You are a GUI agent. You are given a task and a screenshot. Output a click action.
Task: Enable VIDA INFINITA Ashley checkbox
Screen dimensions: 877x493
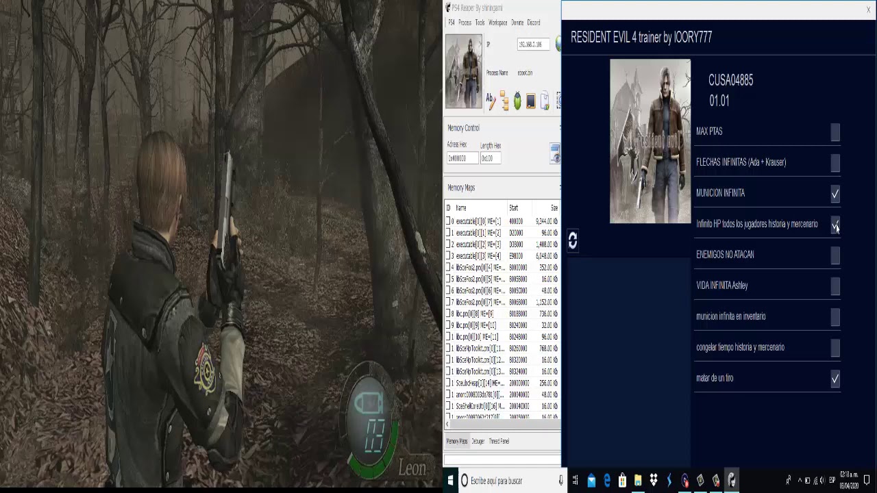[x=835, y=287]
